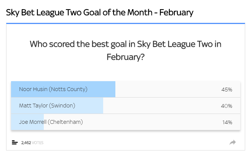249x157 pixels.
Task: Click the votes list icon
Action: (x=15, y=143)
